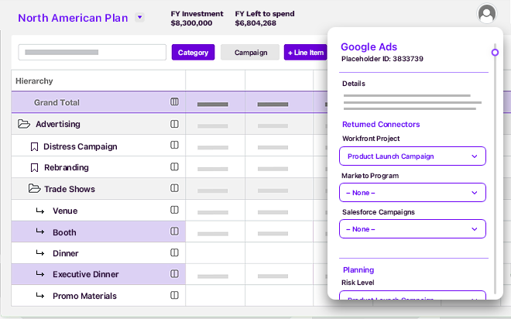Image resolution: width=511 pixels, height=319 pixels.
Task: Select the Executive Dinner line item
Action: (x=98, y=274)
